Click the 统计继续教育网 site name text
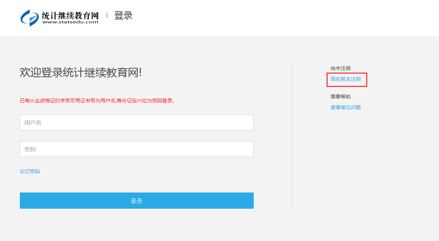 (x=70, y=15)
